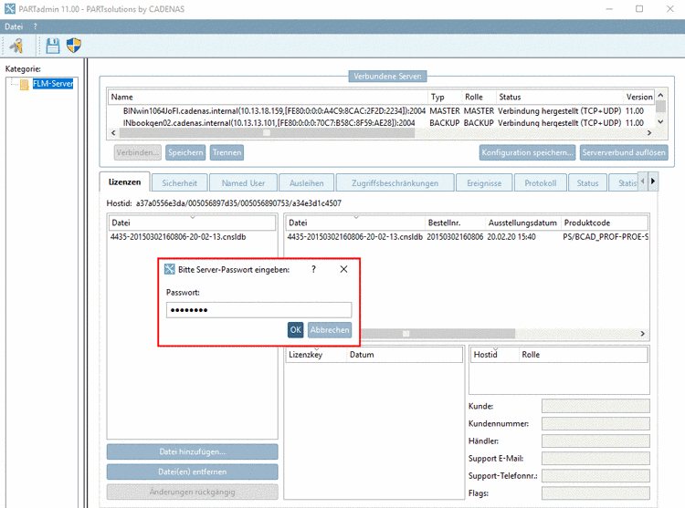The width and height of the screenshot is (685, 508).
Task: Switch to the Ereignisse tab
Action: [484, 183]
